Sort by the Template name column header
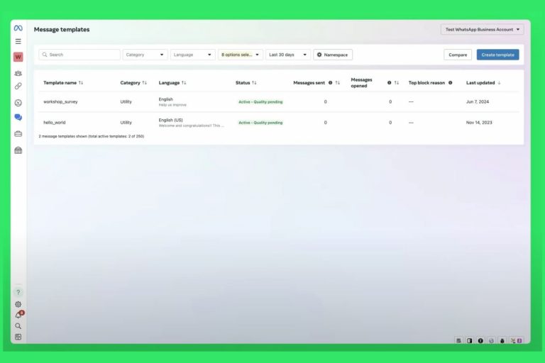 point(62,83)
